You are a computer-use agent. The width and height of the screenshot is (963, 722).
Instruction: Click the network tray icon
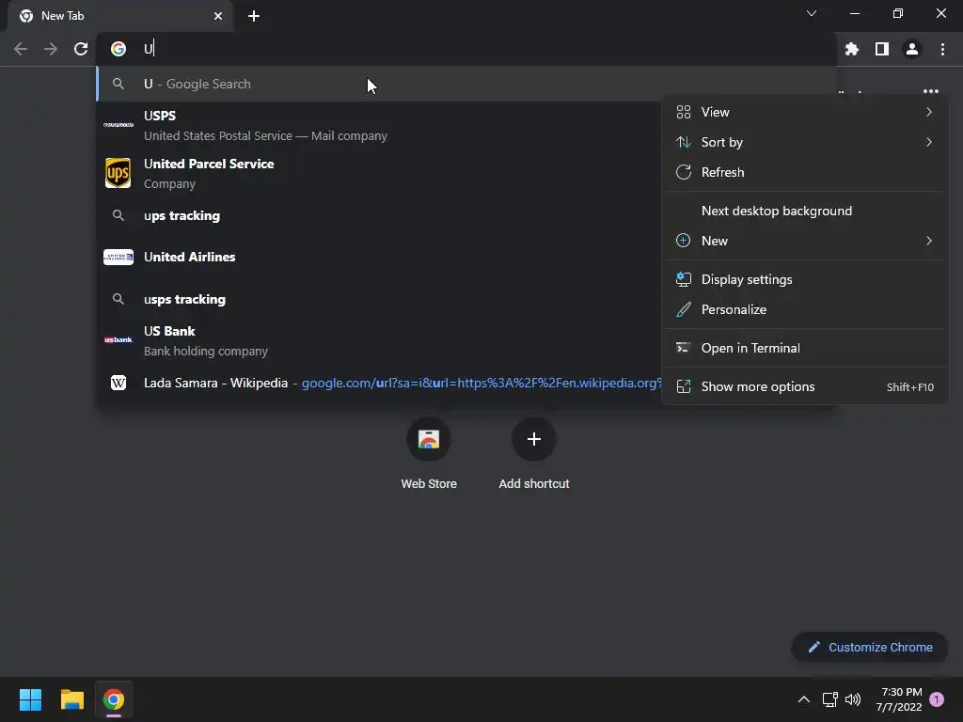coord(829,699)
